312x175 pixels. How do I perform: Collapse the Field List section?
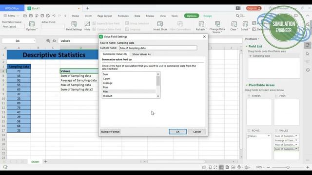pos(247,46)
